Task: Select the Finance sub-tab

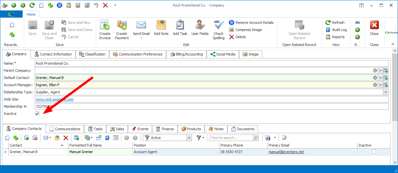Action: point(165,129)
